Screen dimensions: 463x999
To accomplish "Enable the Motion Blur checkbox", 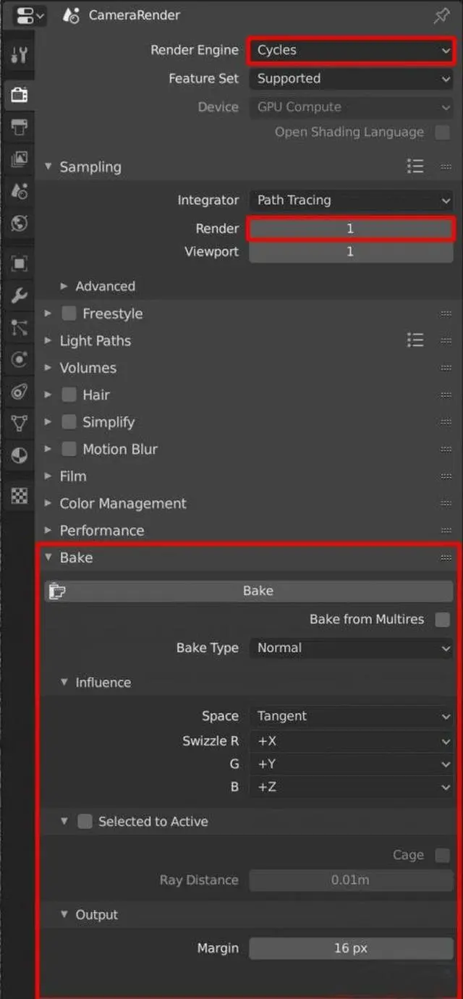I will pyautogui.click(x=69, y=449).
